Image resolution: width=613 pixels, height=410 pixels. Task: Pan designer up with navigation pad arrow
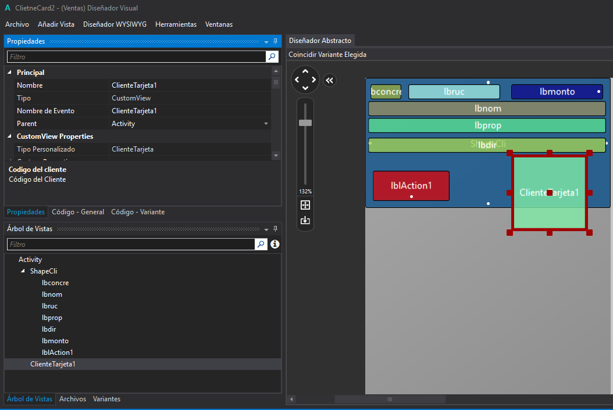[305, 71]
